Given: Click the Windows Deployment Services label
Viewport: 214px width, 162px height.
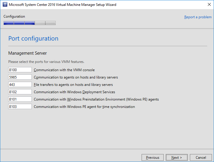Looking at the screenshot, I should click(x=74, y=92).
